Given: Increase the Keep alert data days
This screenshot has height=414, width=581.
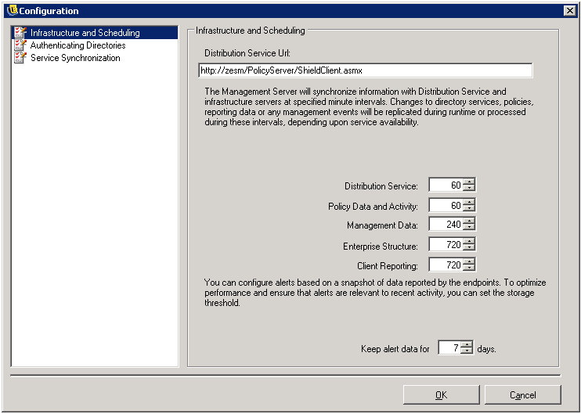Looking at the screenshot, I should (467, 345).
